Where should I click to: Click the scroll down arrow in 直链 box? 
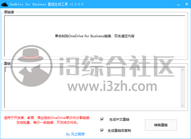point(182,105)
